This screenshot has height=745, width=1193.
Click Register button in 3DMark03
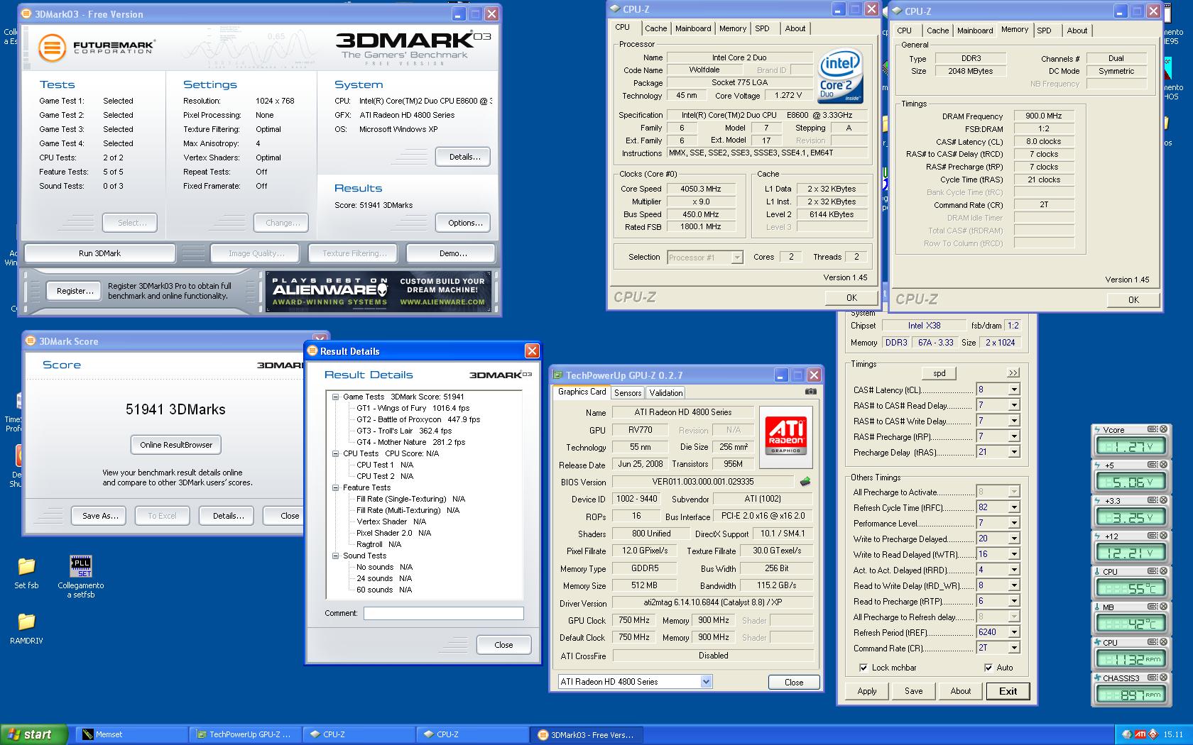(75, 291)
